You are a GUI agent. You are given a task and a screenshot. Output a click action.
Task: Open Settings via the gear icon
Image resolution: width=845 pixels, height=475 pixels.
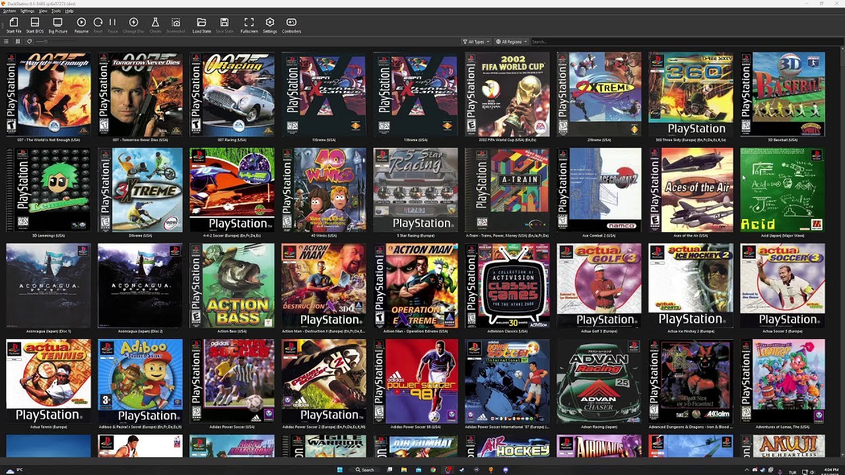click(x=270, y=25)
